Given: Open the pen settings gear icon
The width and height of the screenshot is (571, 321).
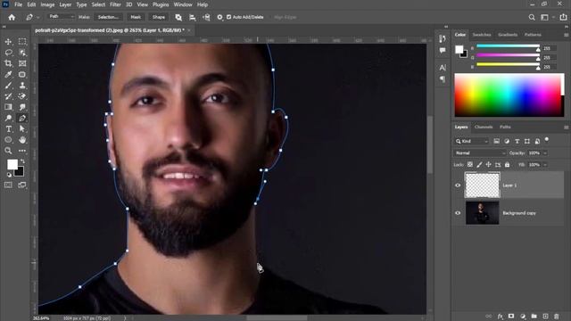Looking at the screenshot, I should (219, 17).
